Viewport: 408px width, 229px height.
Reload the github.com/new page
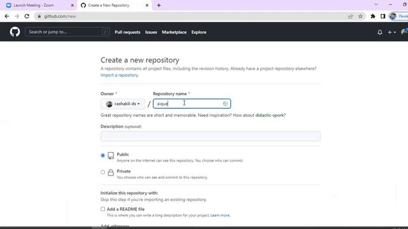point(27,17)
